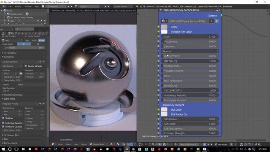Open the Render Layers properties tab icon

12,33
